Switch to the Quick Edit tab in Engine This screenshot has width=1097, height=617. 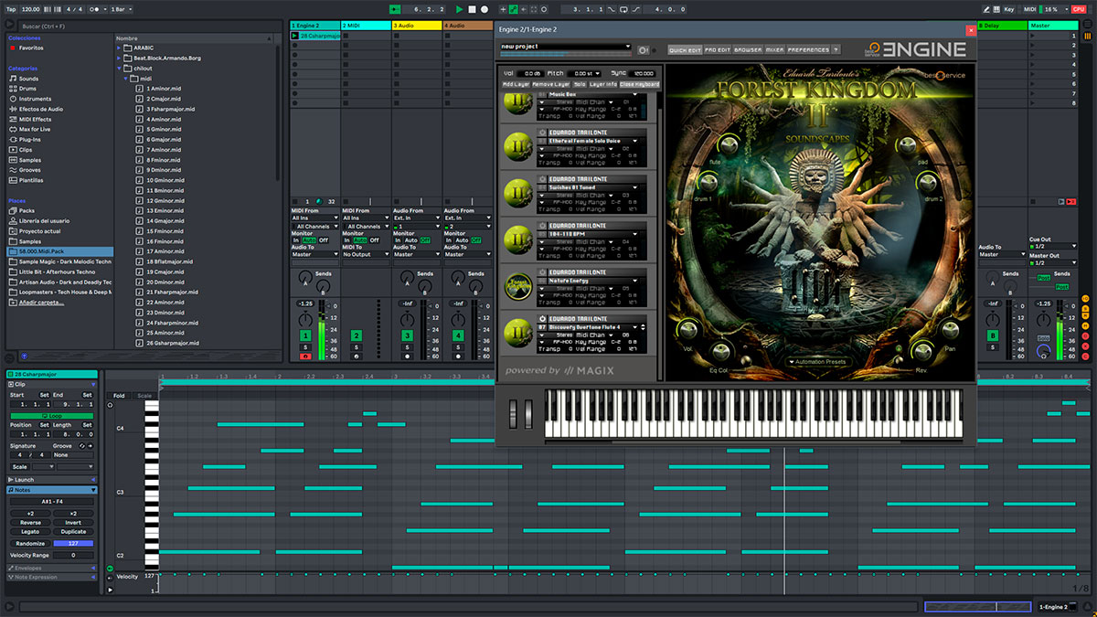point(685,50)
